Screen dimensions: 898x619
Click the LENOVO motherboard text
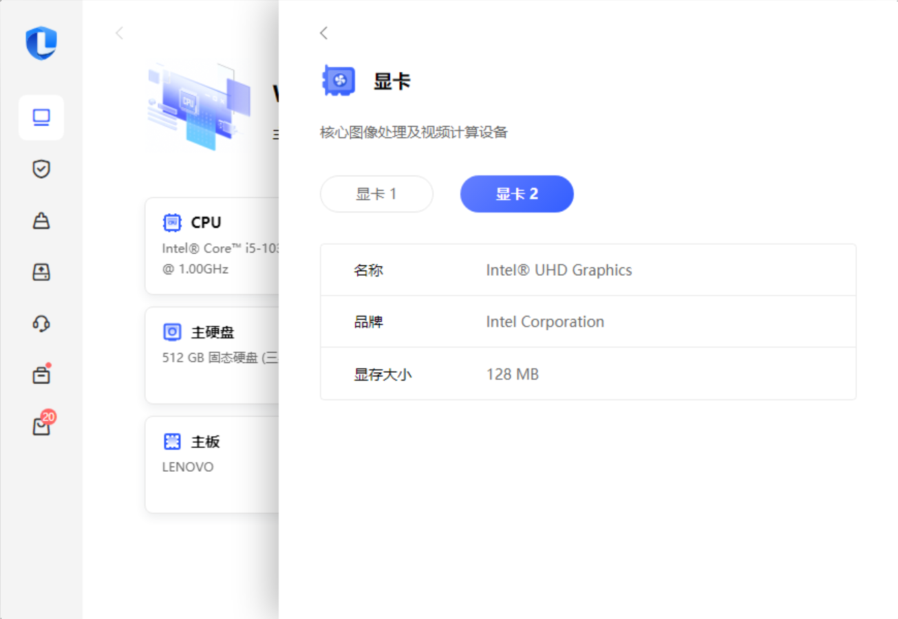188,467
